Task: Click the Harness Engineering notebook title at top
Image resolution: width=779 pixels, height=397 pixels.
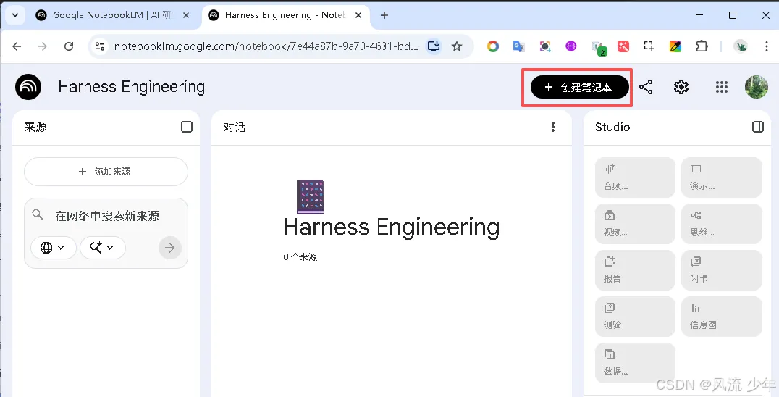Action: point(132,87)
